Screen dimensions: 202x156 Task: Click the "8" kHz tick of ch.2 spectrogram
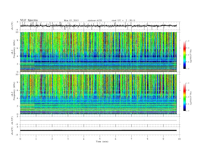[18, 82]
